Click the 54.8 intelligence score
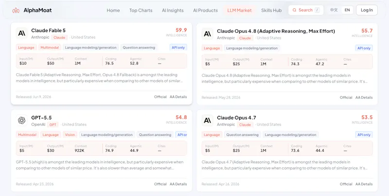389x196 pixels. click(181, 117)
